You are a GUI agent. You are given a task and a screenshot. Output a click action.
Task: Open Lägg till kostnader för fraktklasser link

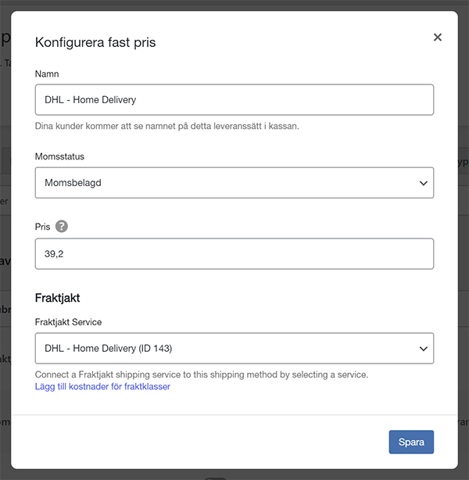point(102,386)
